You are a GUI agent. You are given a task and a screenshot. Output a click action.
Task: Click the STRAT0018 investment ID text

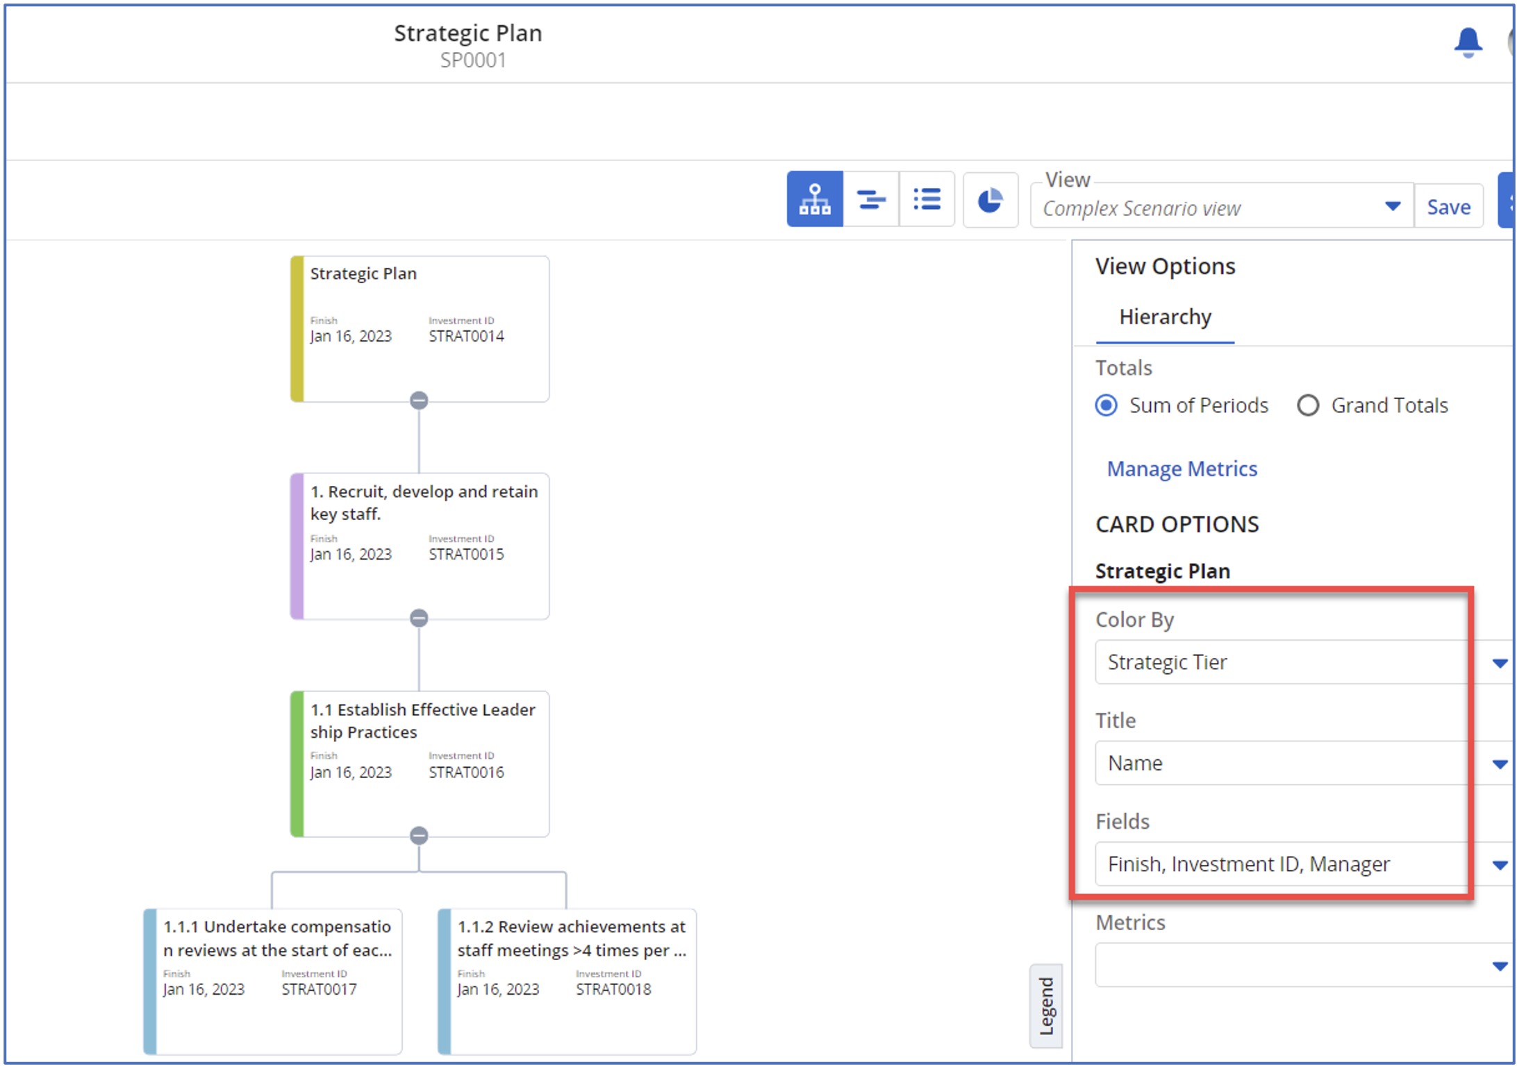point(613,989)
